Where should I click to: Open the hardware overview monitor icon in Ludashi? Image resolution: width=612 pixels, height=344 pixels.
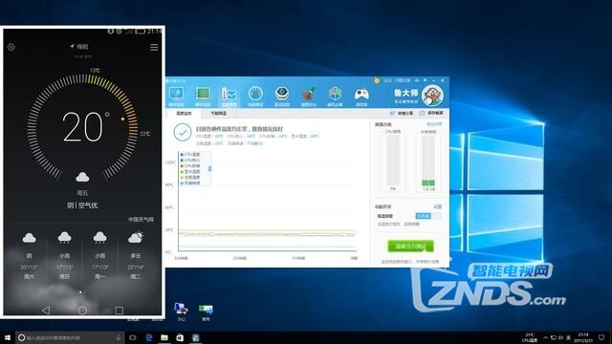(x=176, y=96)
